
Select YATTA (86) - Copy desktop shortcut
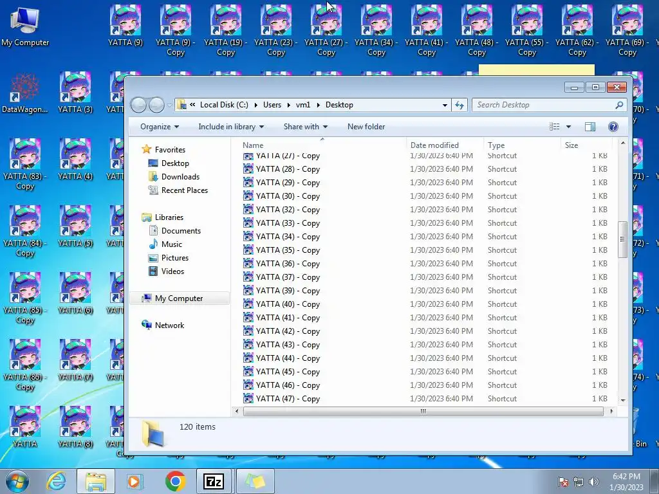click(x=25, y=365)
